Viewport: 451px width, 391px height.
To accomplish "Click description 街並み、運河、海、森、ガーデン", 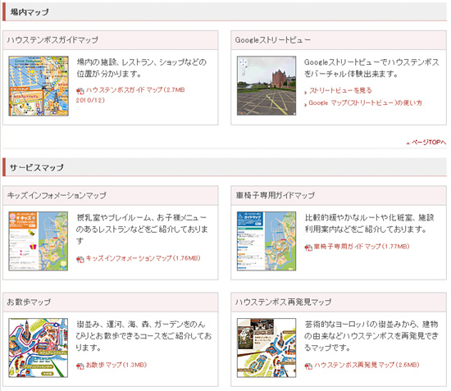I will [141, 325].
